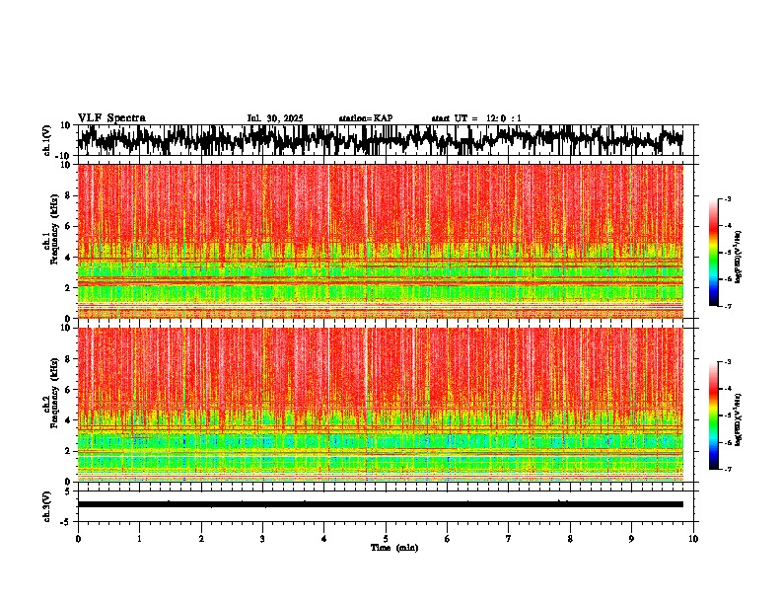The image size is (781, 604).
Task: Click the "ch.3(V)" axis label
Action: click(x=47, y=506)
